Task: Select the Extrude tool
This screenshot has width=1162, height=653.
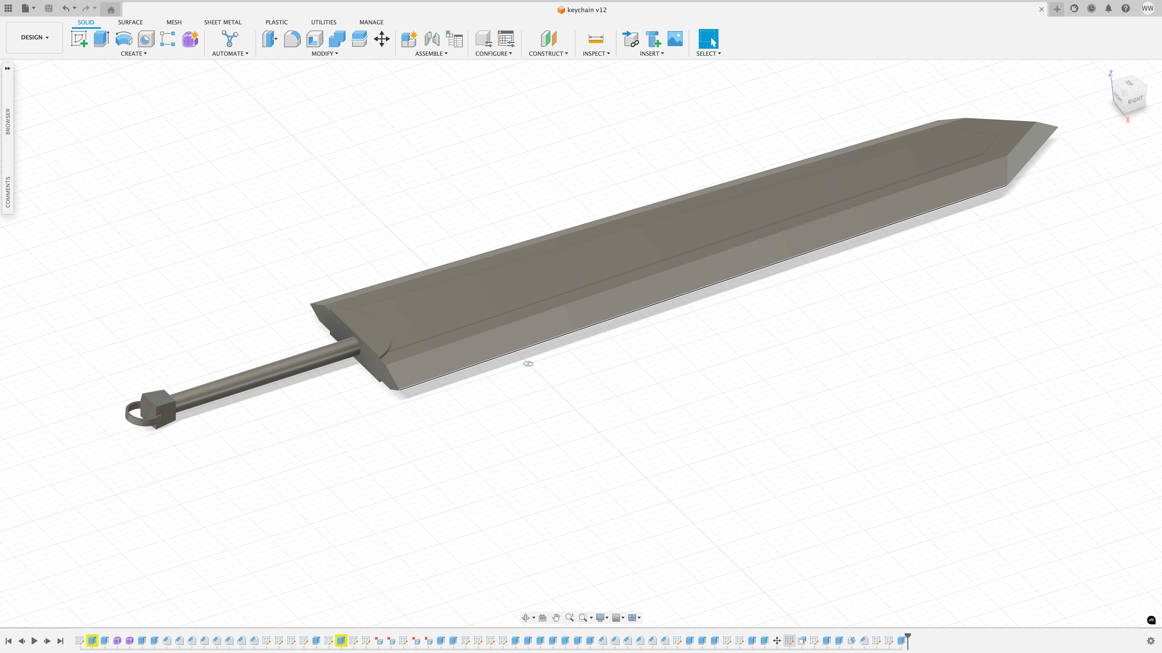Action: (101, 39)
